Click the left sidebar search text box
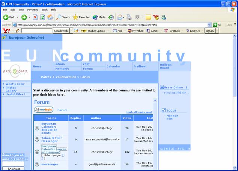The image size is (238, 171). pos(13,163)
